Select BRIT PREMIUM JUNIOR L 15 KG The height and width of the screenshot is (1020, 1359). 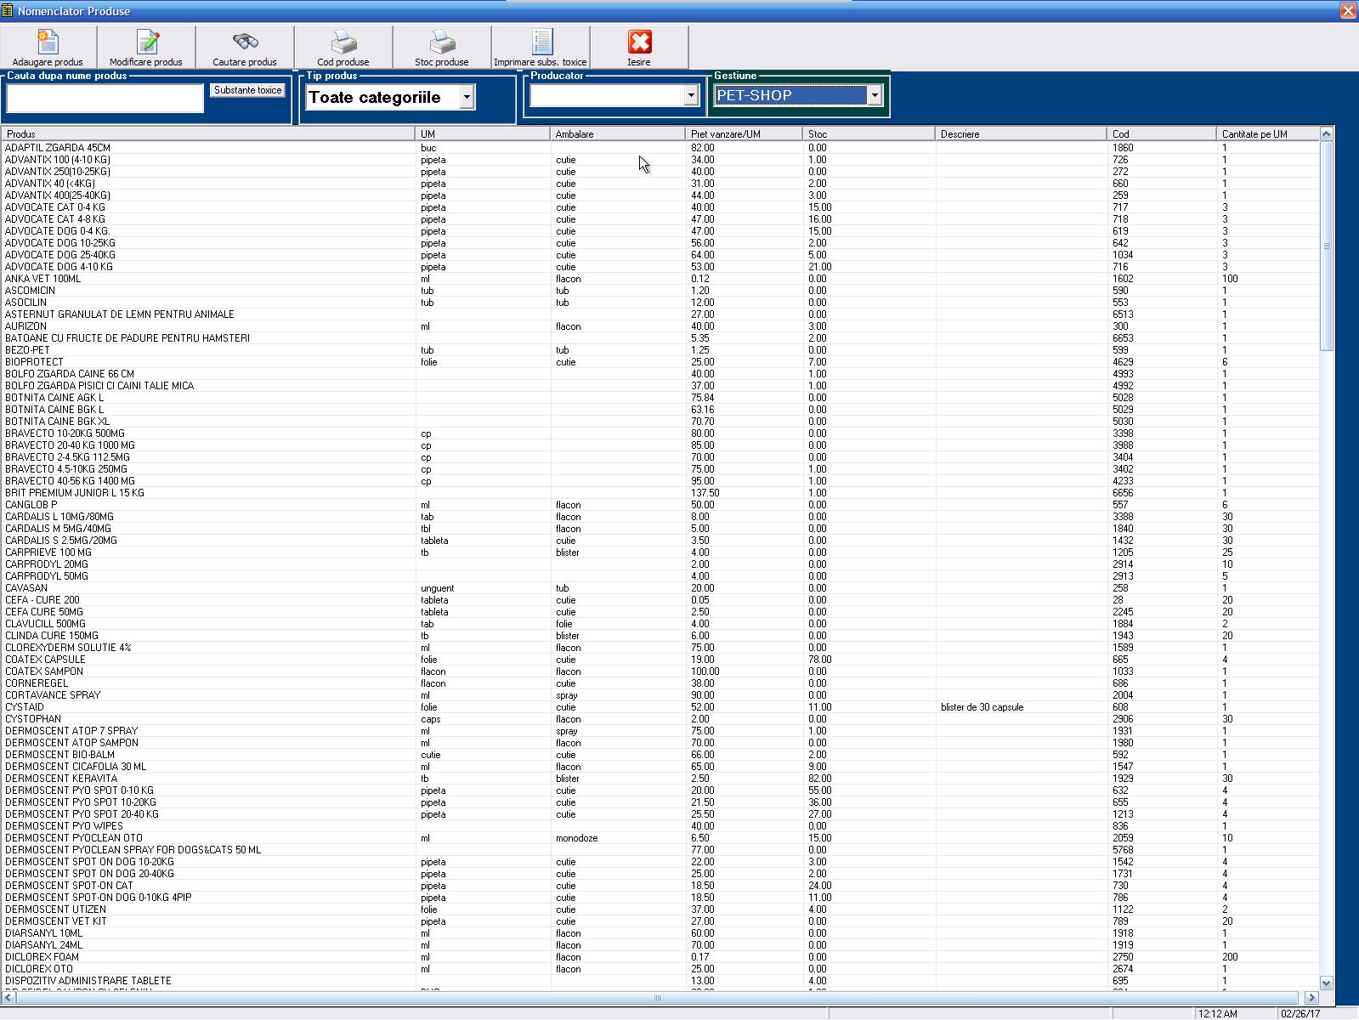click(660, 493)
